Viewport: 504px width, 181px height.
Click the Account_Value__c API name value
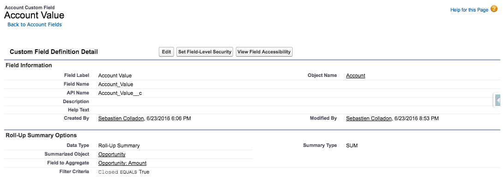click(120, 93)
